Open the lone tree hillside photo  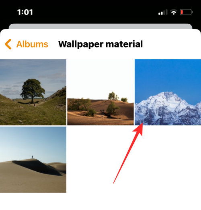point(33,92)
